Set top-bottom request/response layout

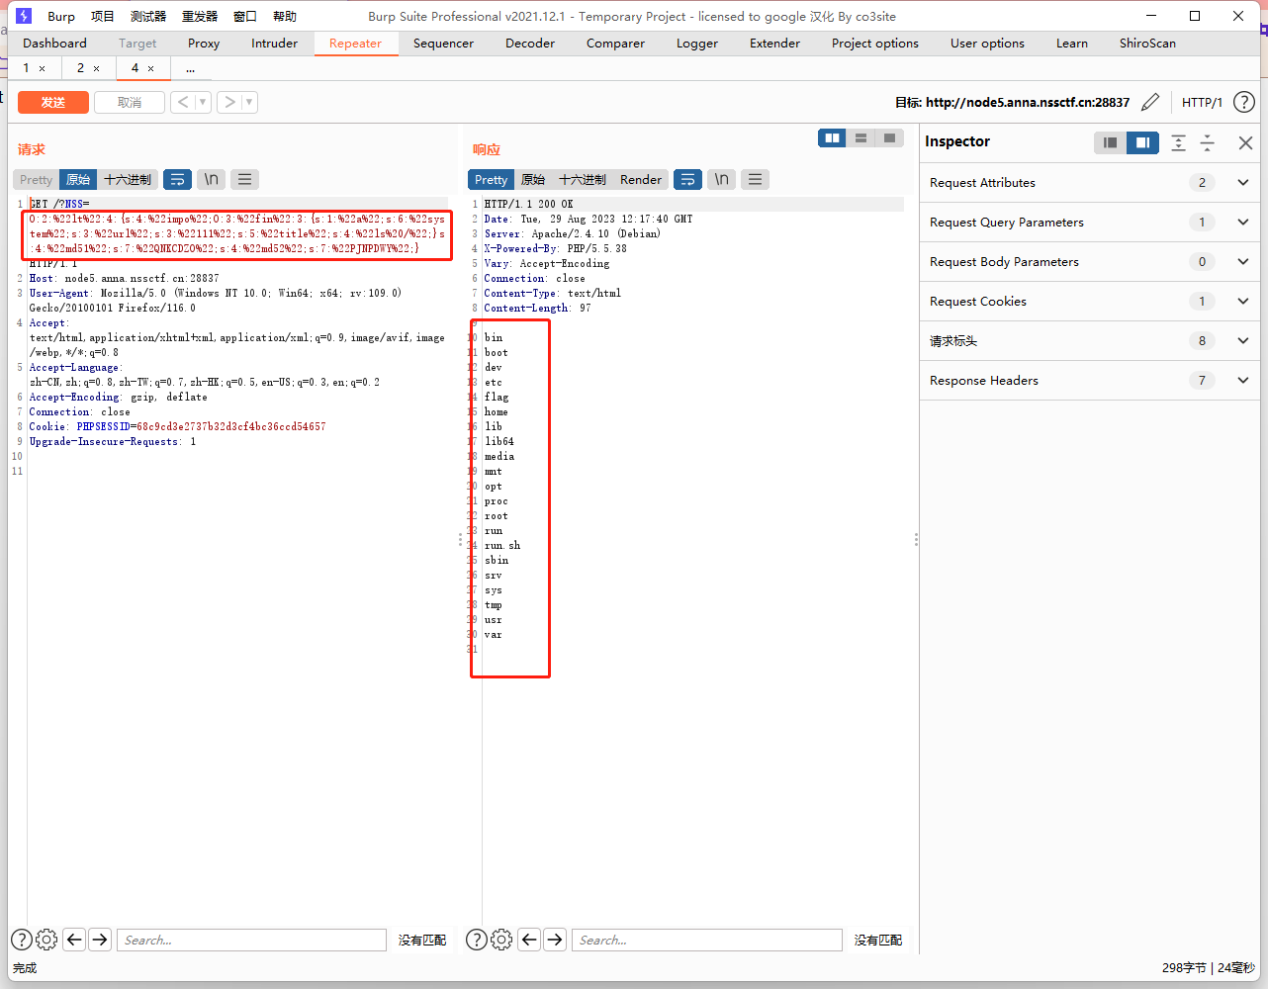click(x=861, y=138)
